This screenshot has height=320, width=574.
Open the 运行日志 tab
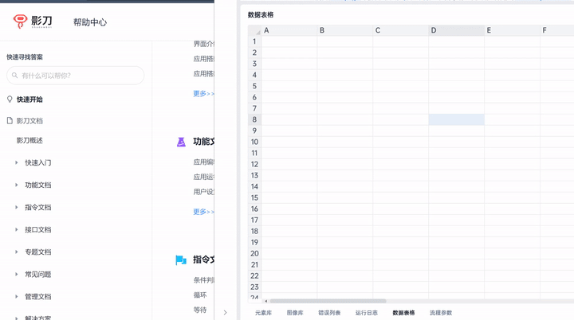coord(367,313)
